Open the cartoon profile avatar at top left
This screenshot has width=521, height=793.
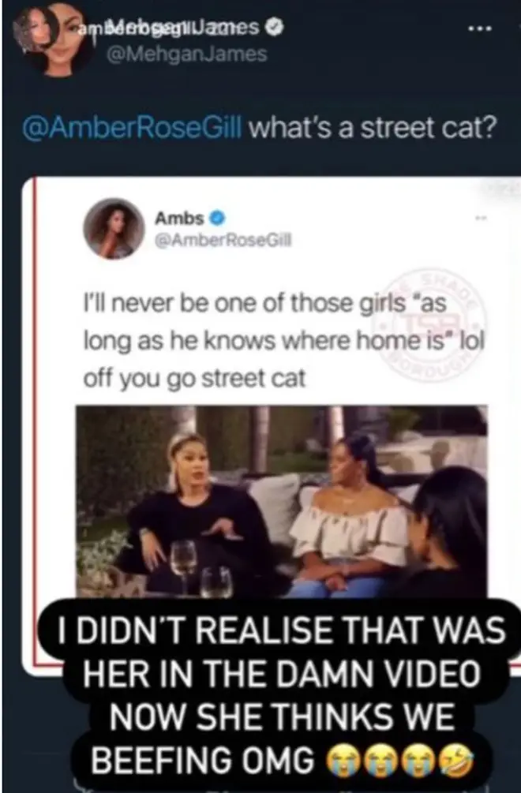pyautogui.click(x=55, y=39)
